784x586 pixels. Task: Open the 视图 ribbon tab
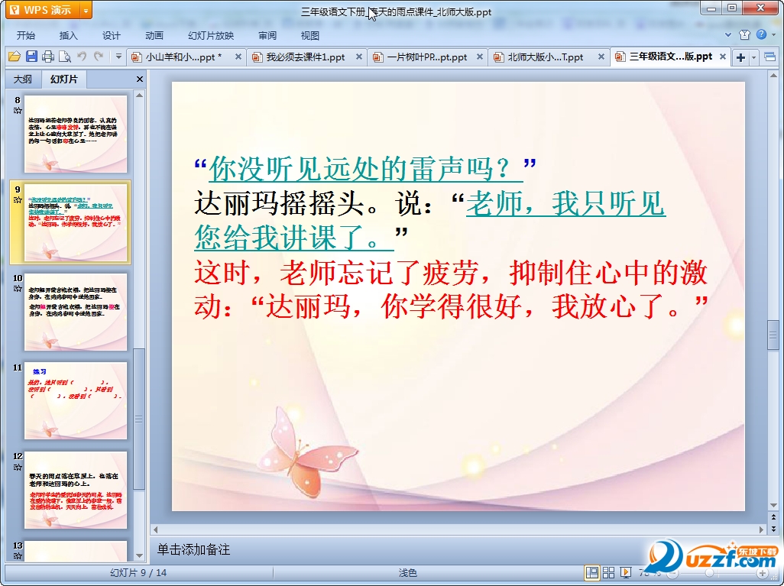[x=310, y=35]
